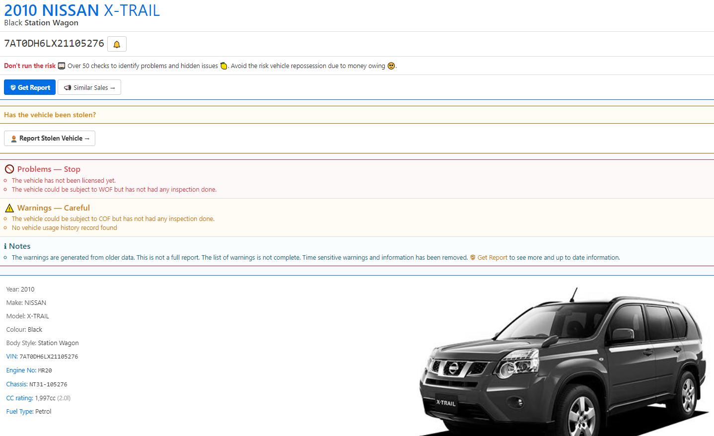Open Similar Sales listings
This screenshot has height=436, width=714.
pyautogui.click(x=89, y=87)
